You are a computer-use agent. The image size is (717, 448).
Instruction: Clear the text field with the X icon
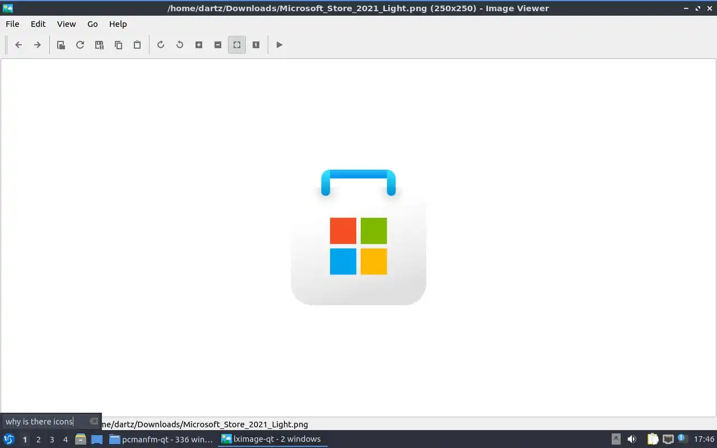click(x=94, y=422)
